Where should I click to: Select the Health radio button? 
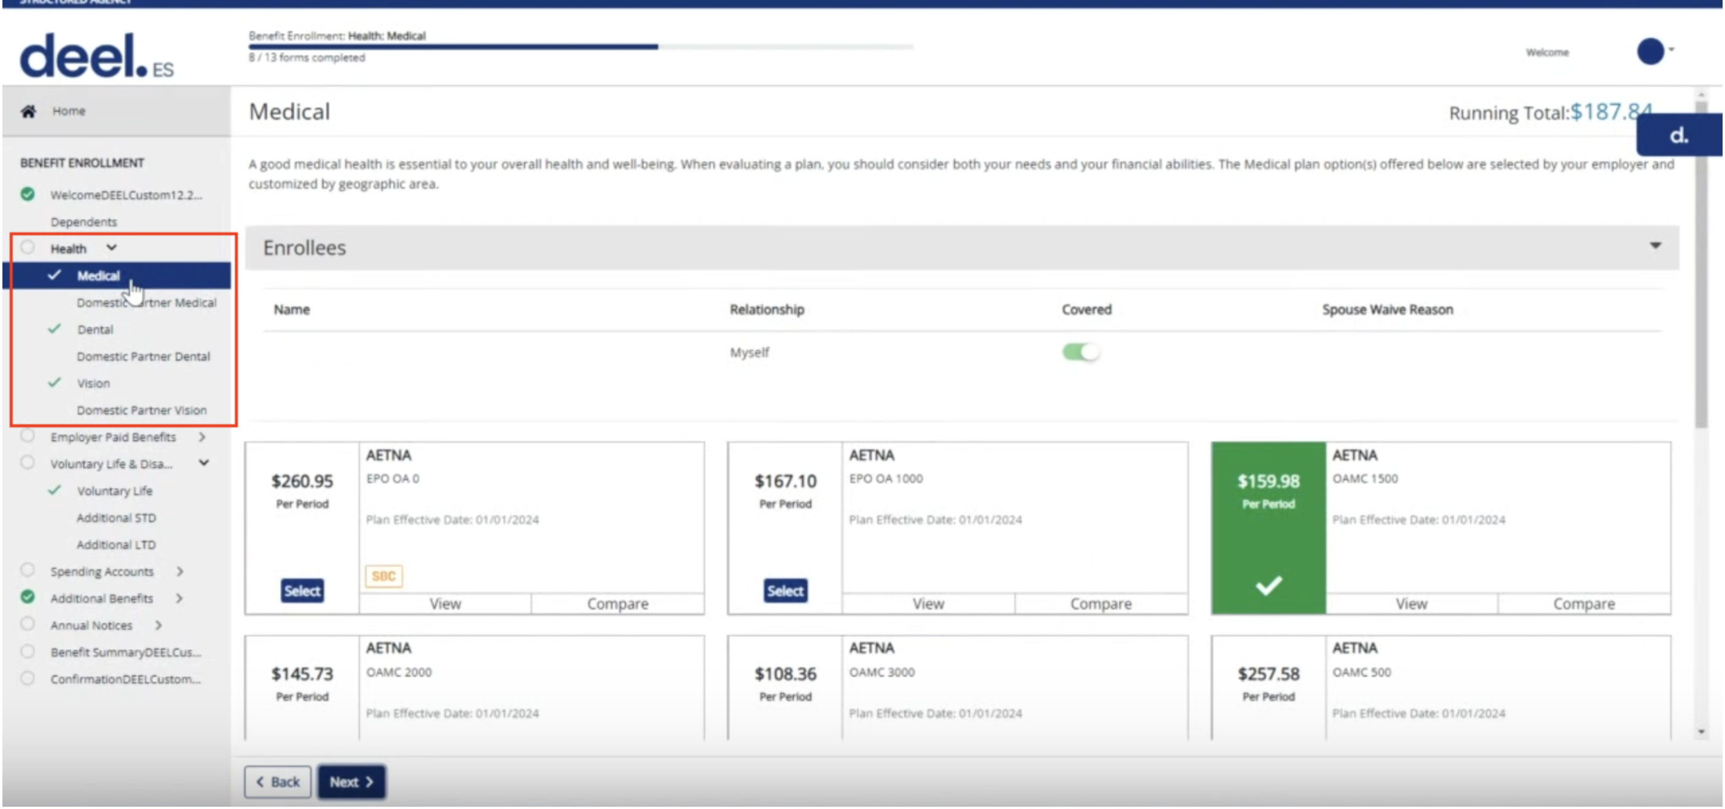click(x=27, y=247)
